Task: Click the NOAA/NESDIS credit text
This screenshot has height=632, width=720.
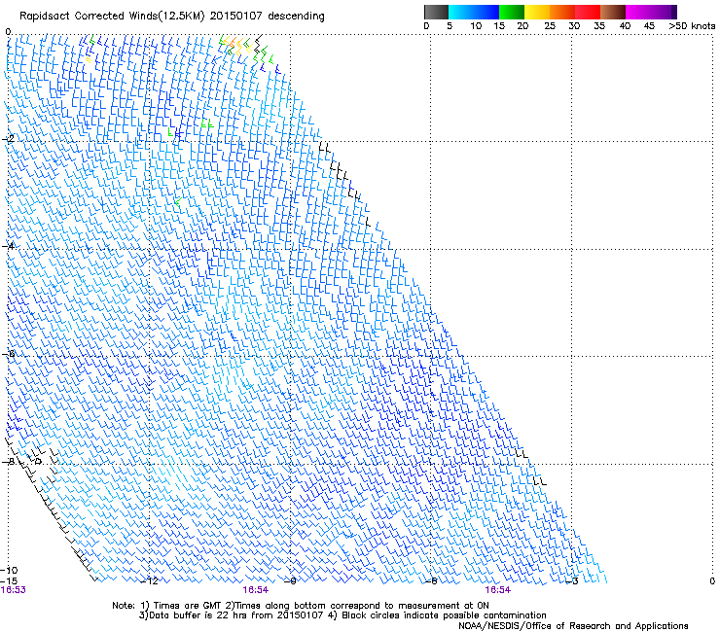Action: [573, 626]
